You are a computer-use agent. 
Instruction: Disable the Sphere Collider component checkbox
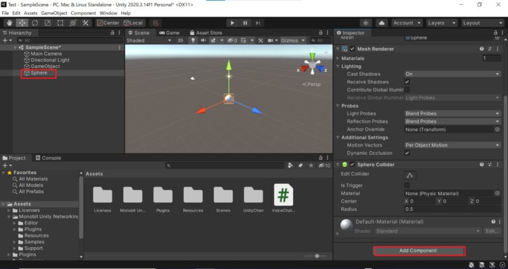pos(352,164)
